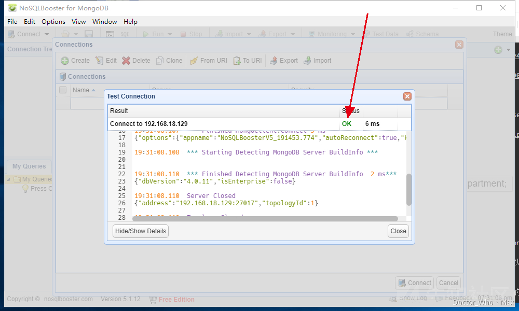This screenshot has height=311, width=519.
Task: Expand the main toolbar Export dropdown arrow
Action: 293,34
